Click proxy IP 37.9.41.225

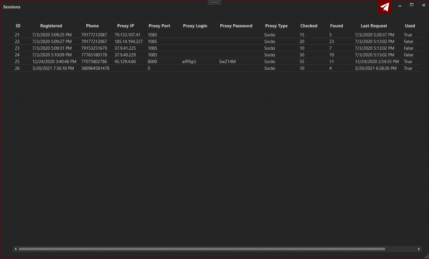tap(125, 48)
